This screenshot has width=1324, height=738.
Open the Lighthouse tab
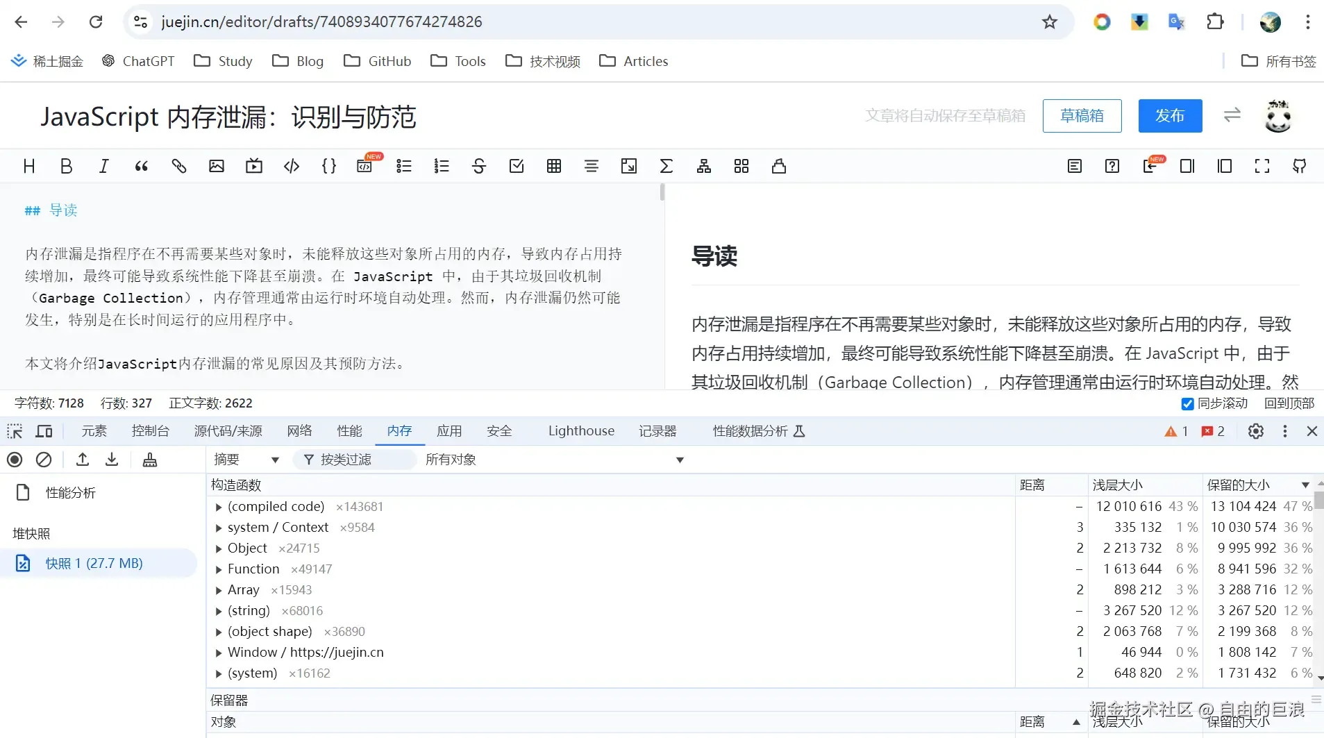tap(581, 431)
